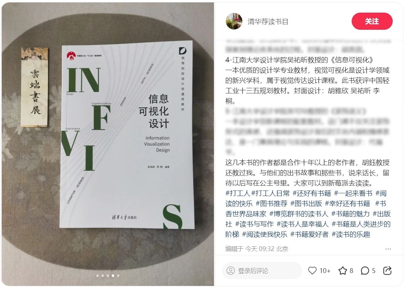The width and height of the screenshot is (405, 288).
Task: Select the first image carousel dot
Action: (x=97, y=276)
